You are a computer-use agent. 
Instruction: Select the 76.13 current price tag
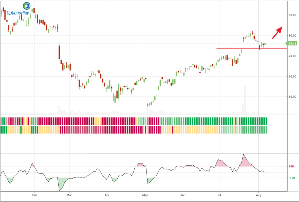click(x=291, y=44)
